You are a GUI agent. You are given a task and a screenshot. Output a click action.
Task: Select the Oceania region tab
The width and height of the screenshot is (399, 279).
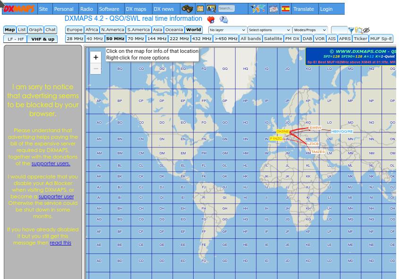tap(174, 30)
